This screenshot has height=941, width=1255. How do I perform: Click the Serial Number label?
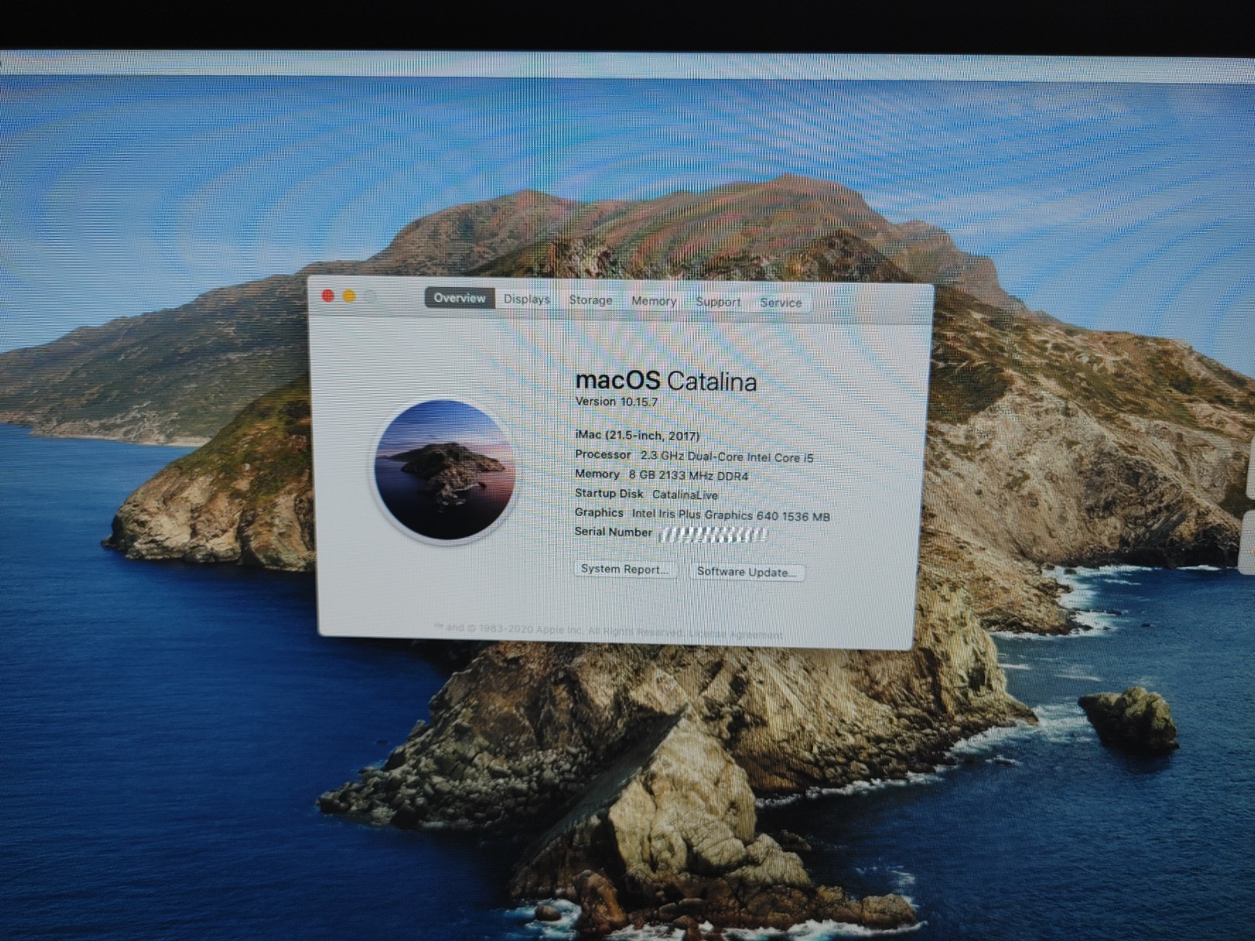[613, 532]
